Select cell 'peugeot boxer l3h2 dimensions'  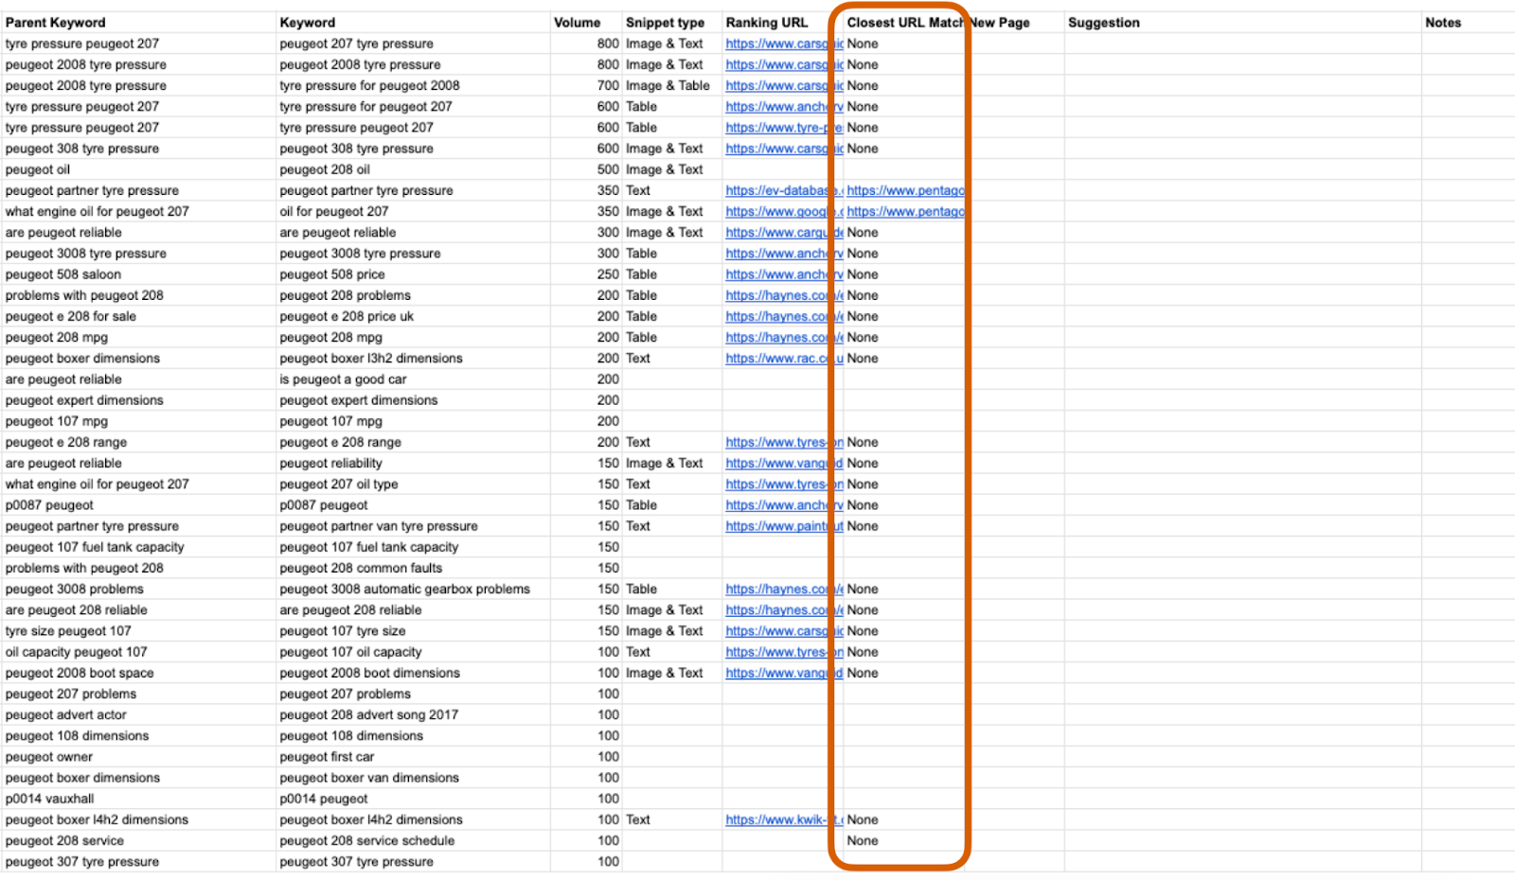[371, 358]
